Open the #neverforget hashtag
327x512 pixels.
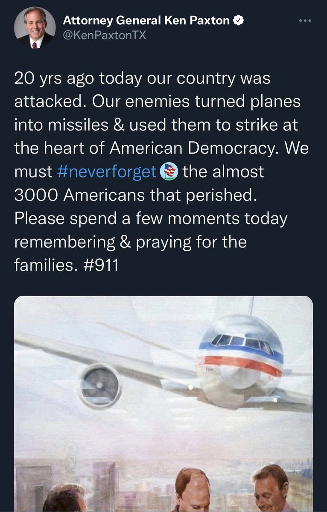[106, 172]
